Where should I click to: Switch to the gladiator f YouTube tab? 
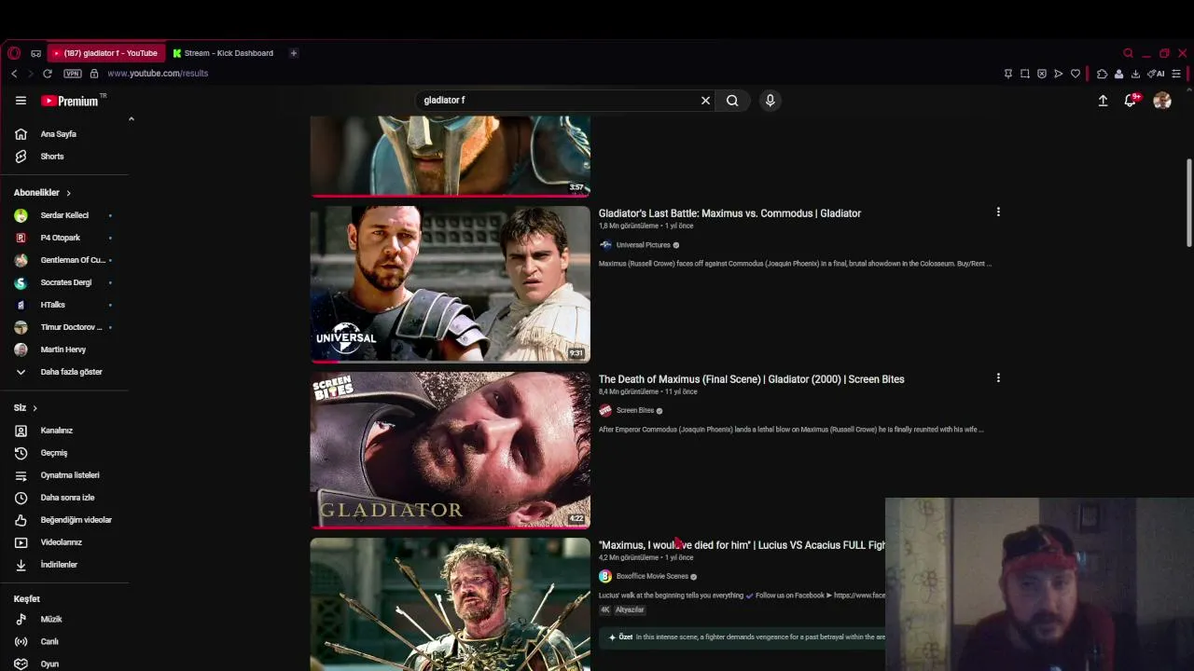105,53
